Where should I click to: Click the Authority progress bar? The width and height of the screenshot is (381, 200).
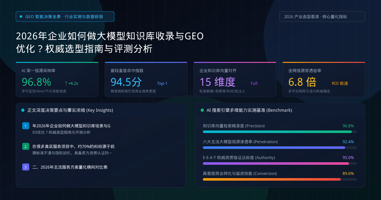pos(280,163)
